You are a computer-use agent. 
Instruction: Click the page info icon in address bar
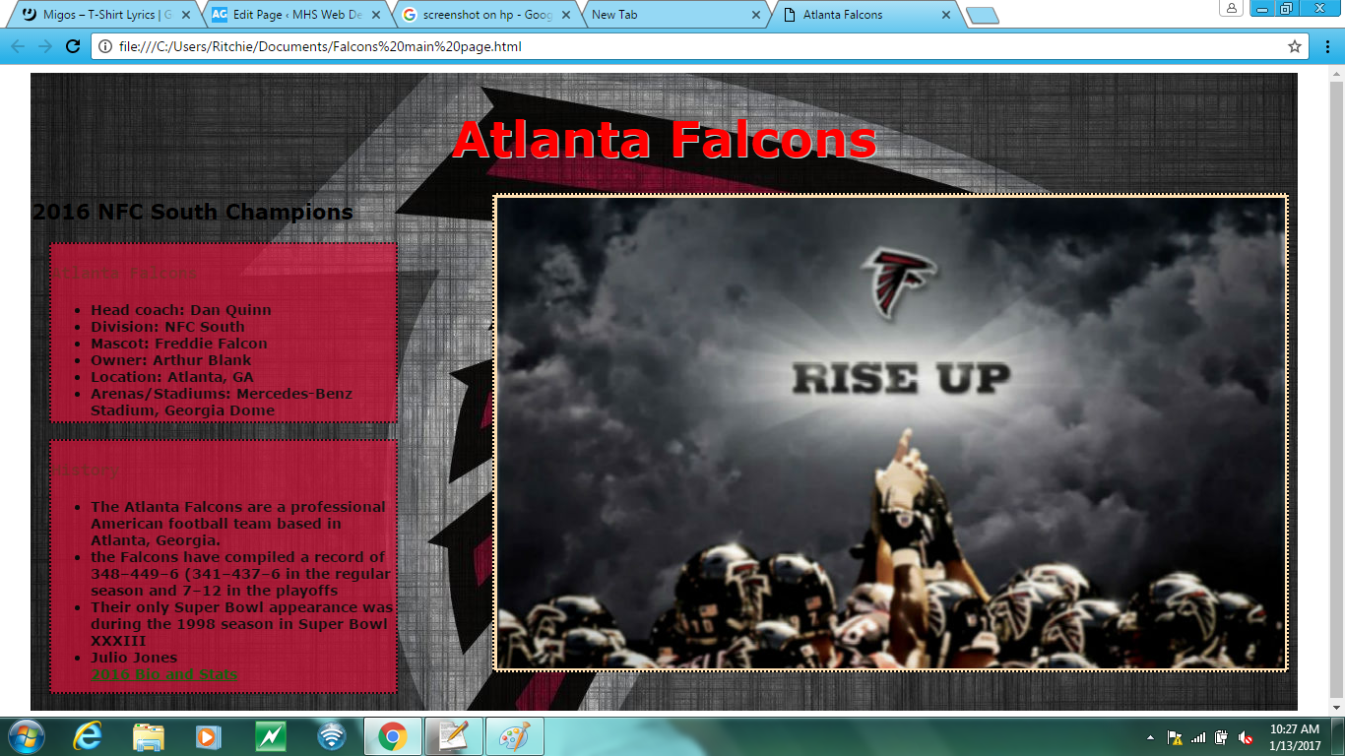[104, 46]
